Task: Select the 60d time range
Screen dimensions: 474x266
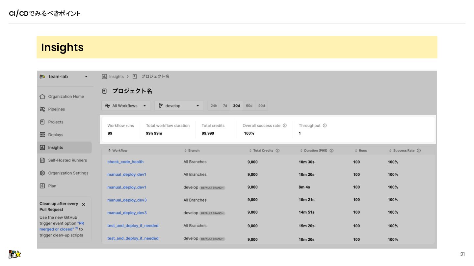Action: click(x=249, y=106)
